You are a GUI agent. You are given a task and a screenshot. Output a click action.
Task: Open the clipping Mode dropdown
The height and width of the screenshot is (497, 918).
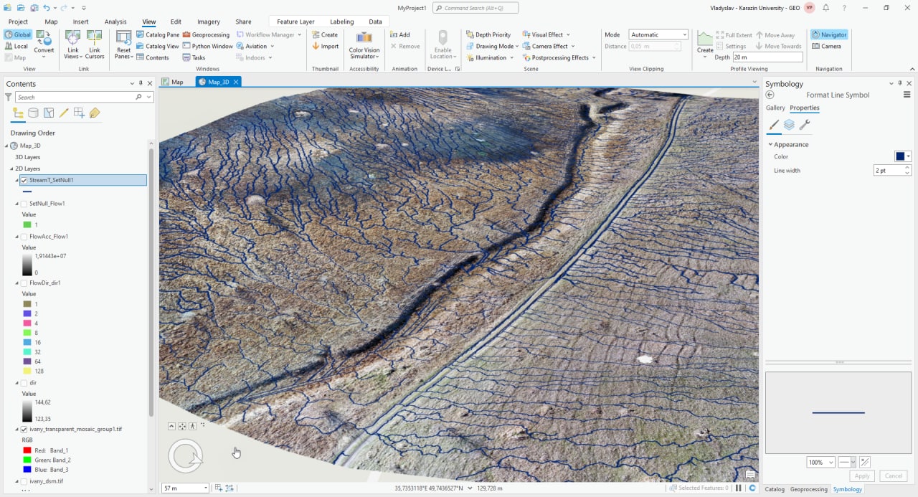pyautogui.click(x=658, y=34)
